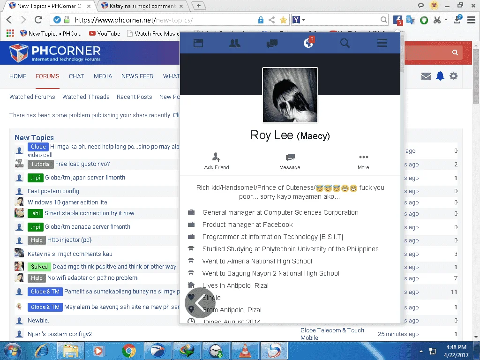The image size is (480, 360).
Task: Click browser forward navigation arrow
Action: pos(23,20)
